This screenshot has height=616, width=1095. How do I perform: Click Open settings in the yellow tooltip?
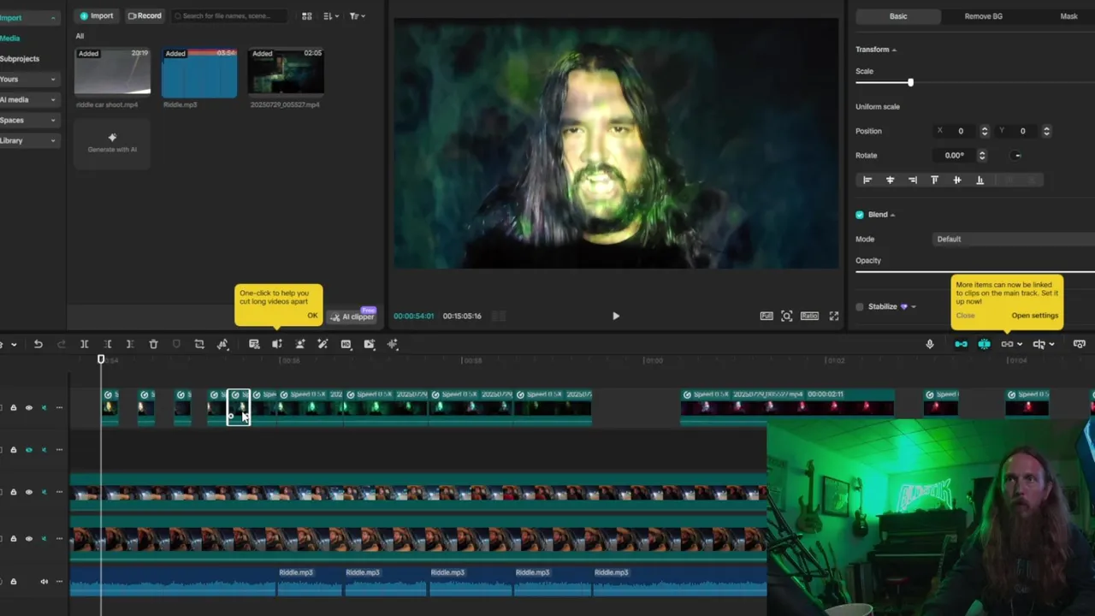tap(1034, 316)
